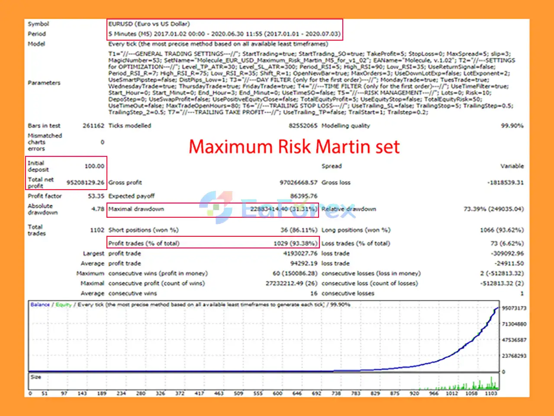This screenshot has width=554, height=416.
Task: Click the Total net profit value
Action: click(85, 182)
